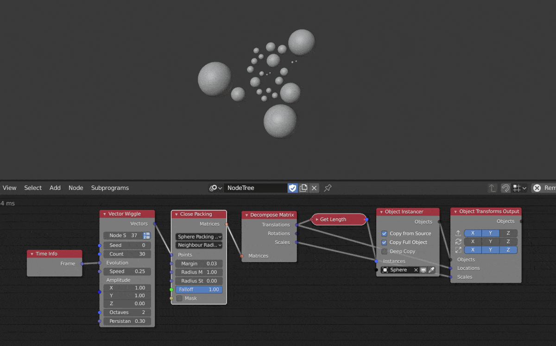Expand the Get Length node

(x=317, y=220)
